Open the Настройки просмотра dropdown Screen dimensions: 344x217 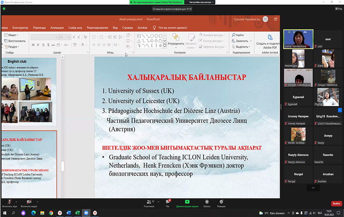click(x=202, y=2)
